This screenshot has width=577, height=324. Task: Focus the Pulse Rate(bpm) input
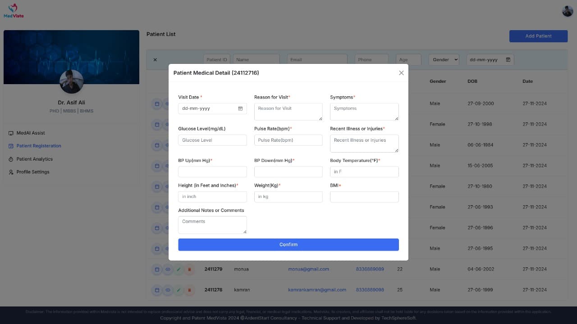tap(288, 140)
